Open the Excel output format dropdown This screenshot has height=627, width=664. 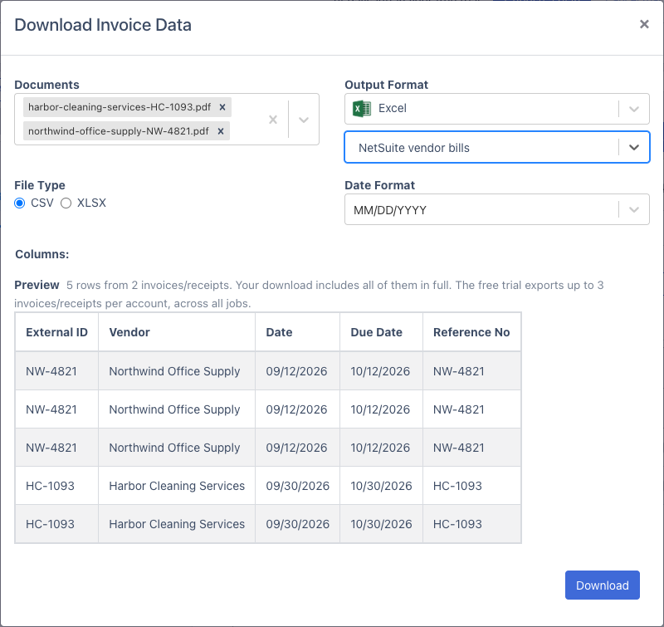[634, 109]
